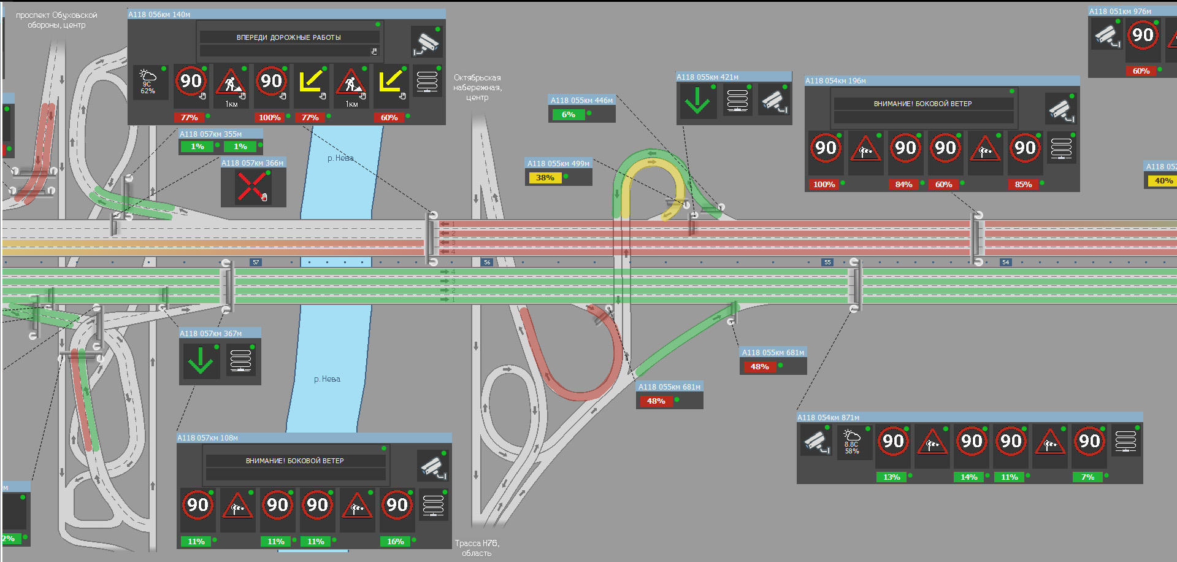This screenshot has height=562, width=1177.
Task: Click the green arrow sign at A118 057км 367м
Action: (200, 361)
